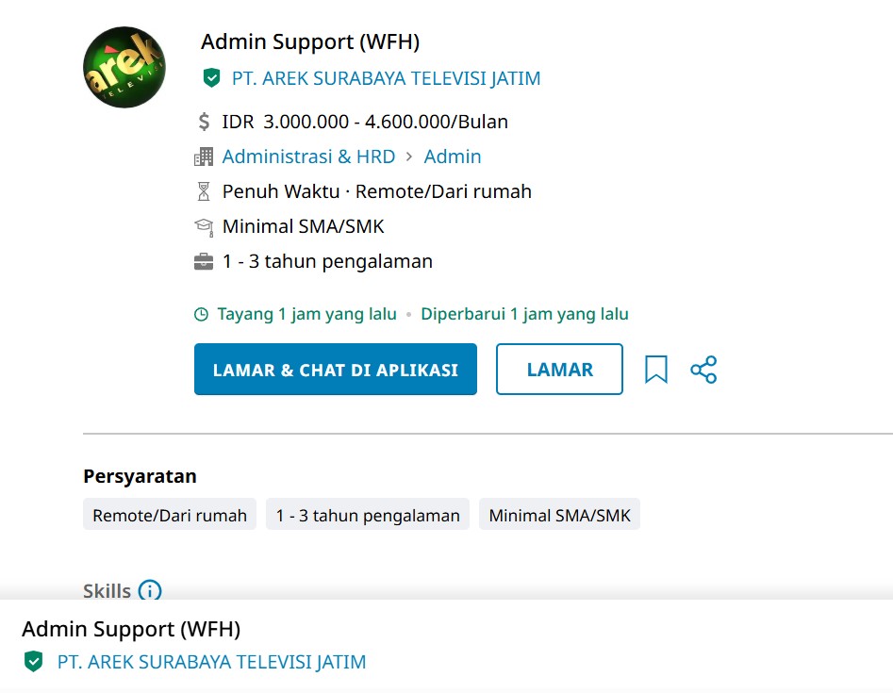This screenshot has height=693, width=893.
Task: Click the outlined LAMAR button
Action: click(x=559, y=369)
